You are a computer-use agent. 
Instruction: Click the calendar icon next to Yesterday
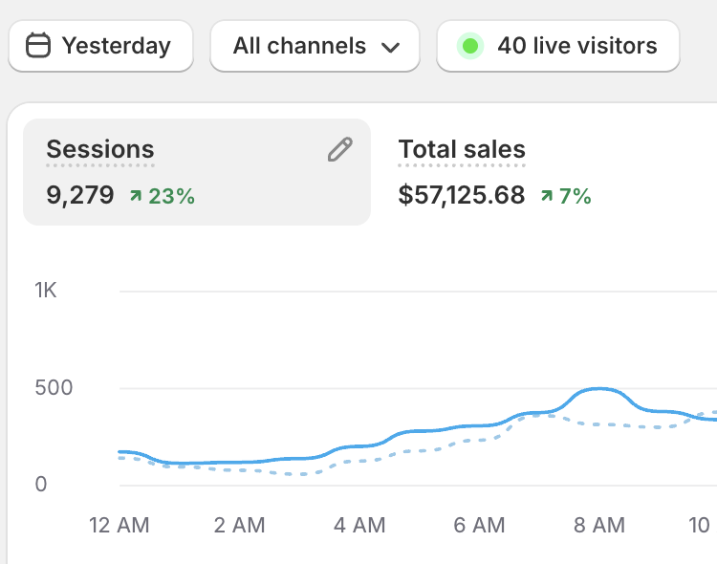(x=38, y=45)
